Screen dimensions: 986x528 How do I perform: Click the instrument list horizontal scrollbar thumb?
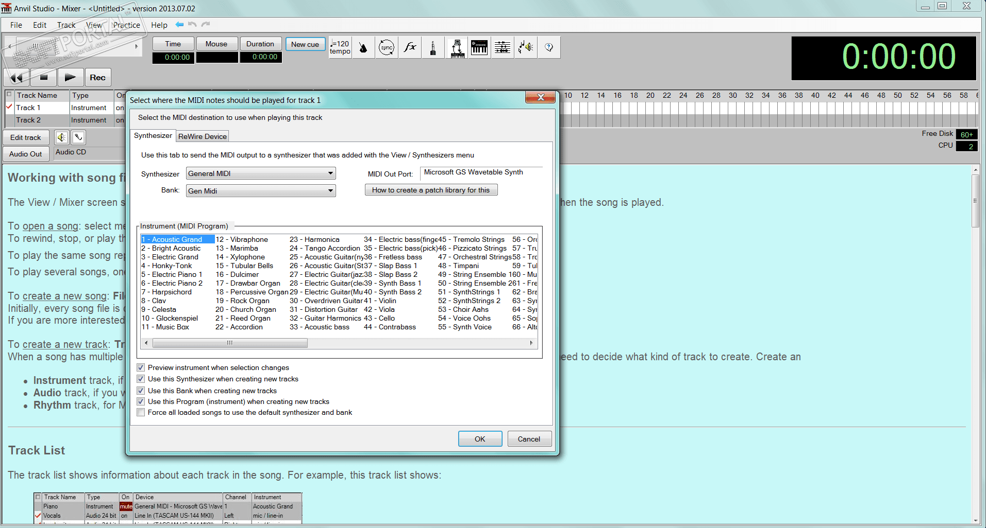[230, 343]
